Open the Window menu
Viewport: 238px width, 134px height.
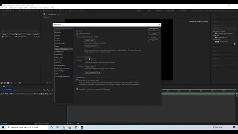pos(46,8)
